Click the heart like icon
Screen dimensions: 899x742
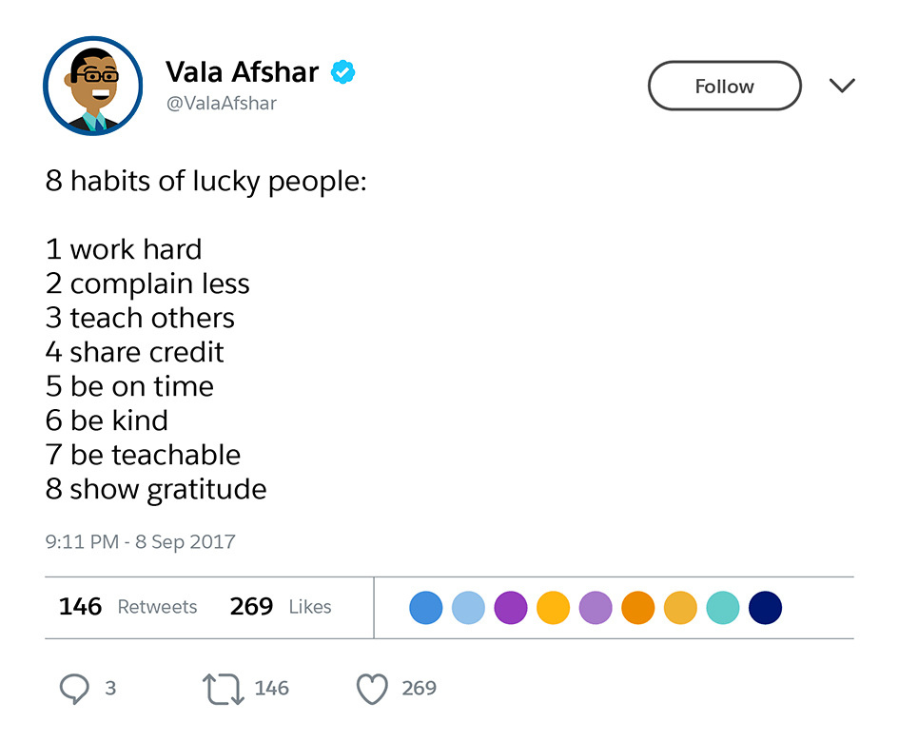371,689
